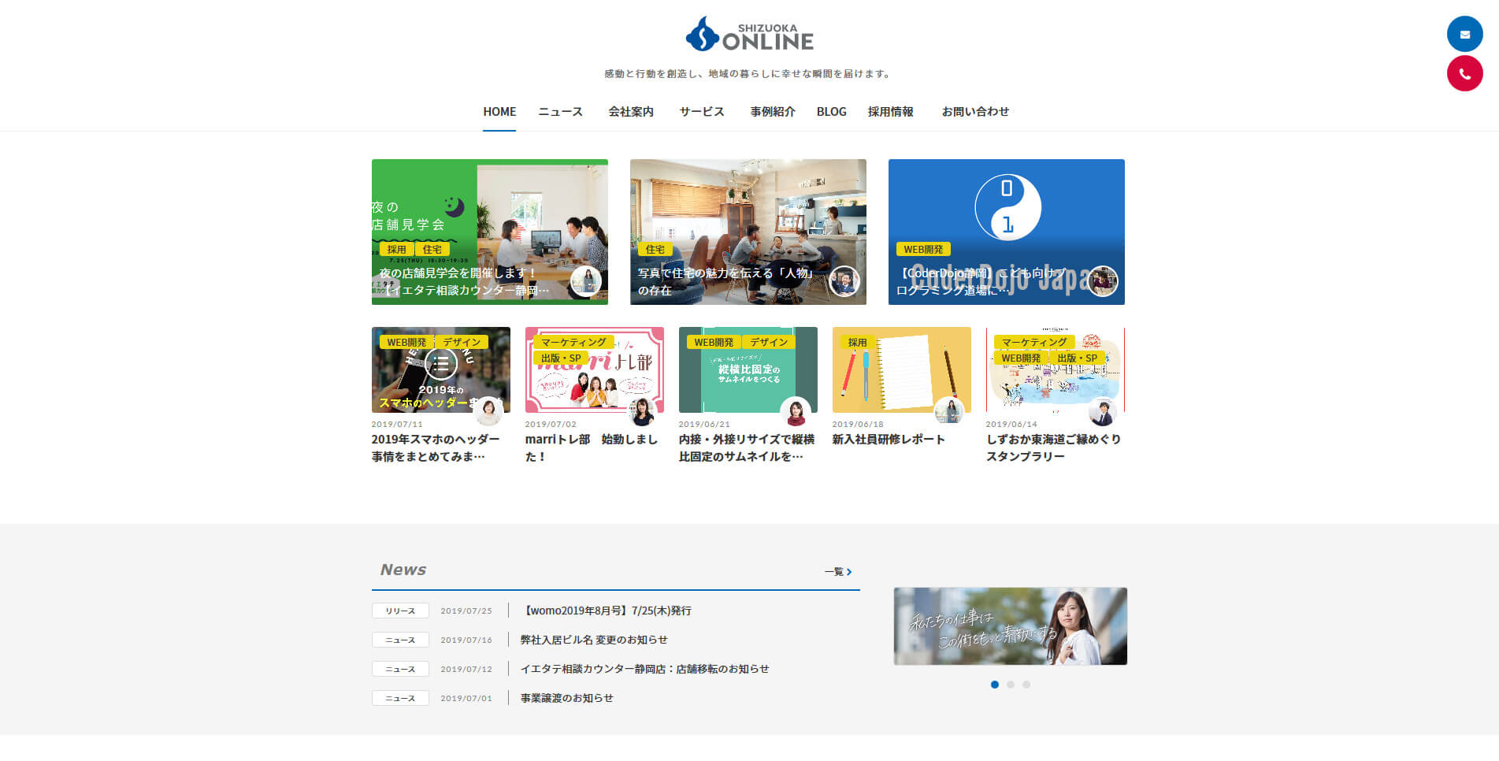Click ニュース label beside 2019/07/01

[x=400, y=698]
